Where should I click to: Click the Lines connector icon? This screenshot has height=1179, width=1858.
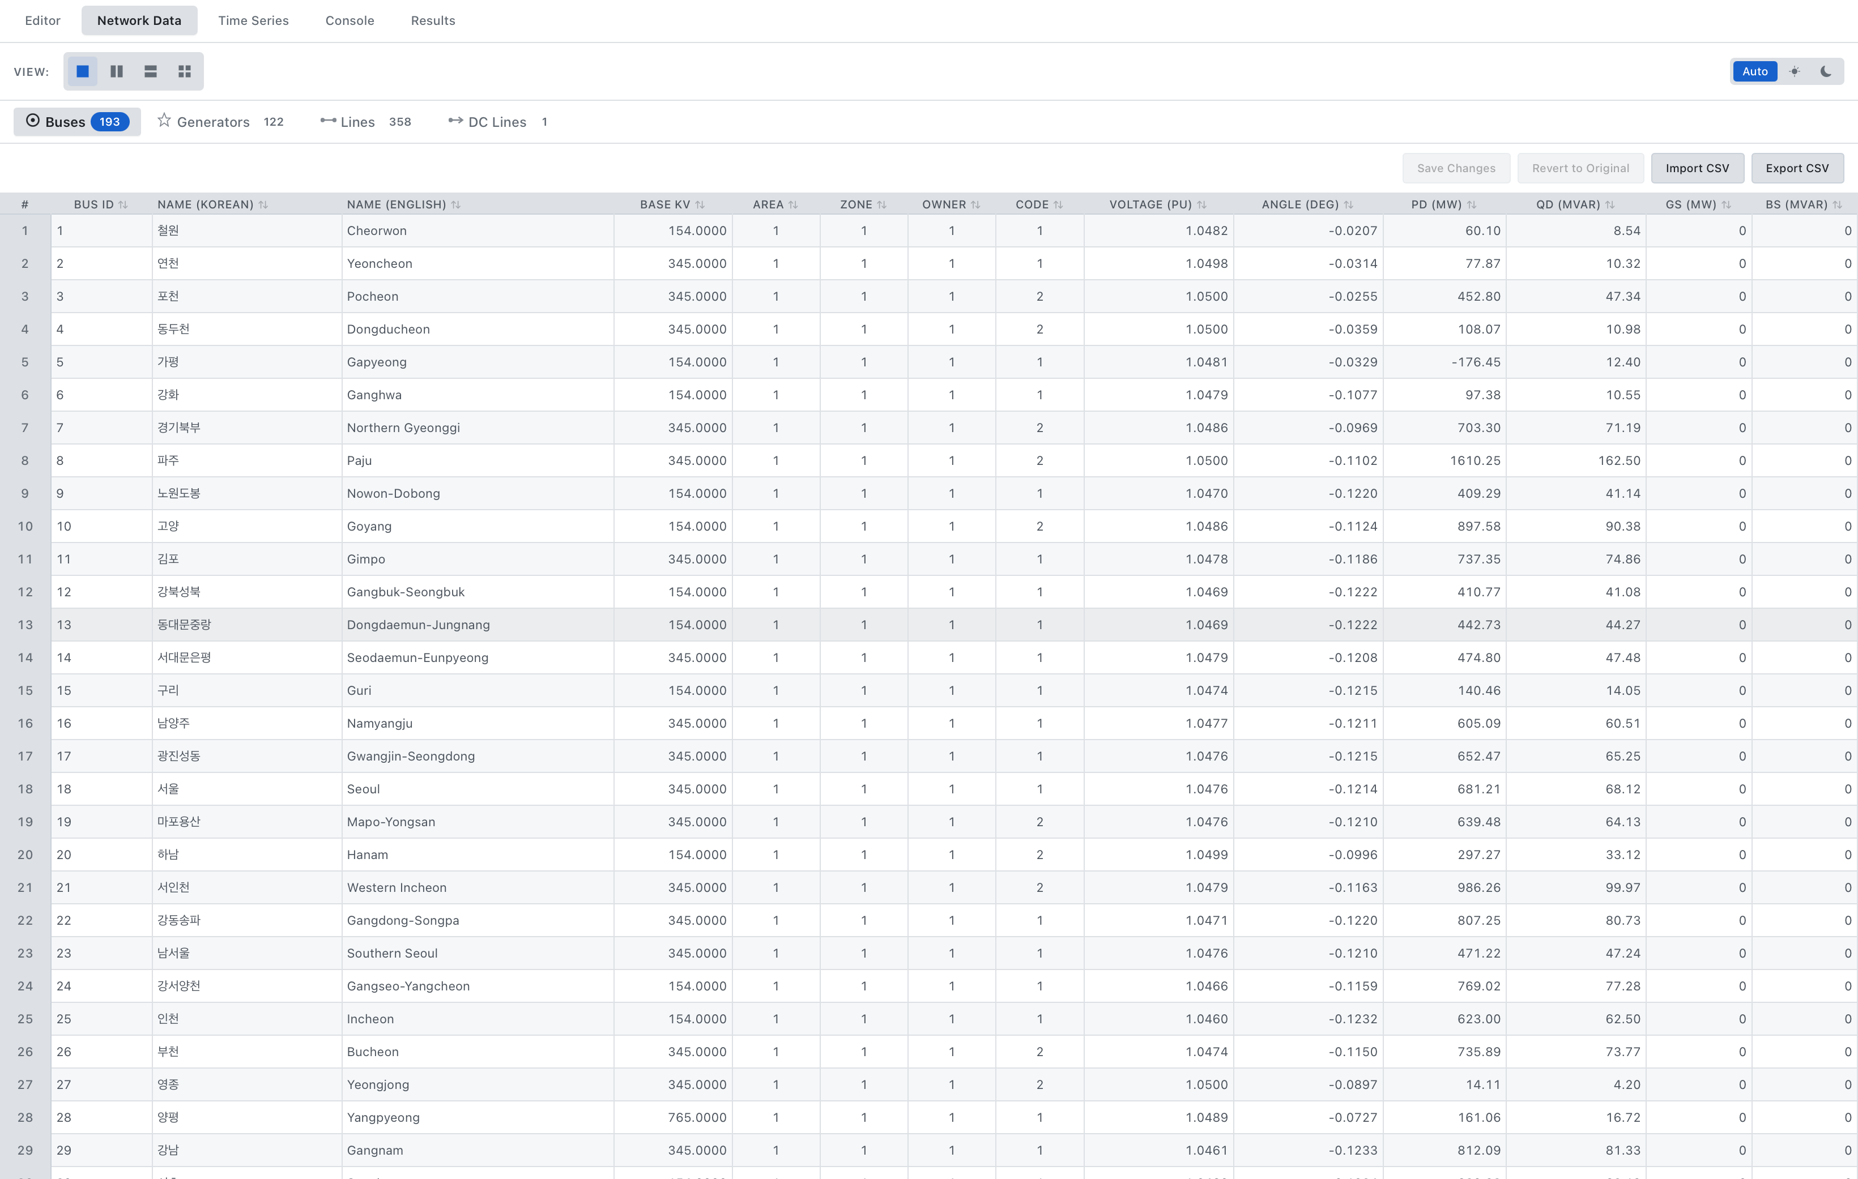[x=329, y=121]
